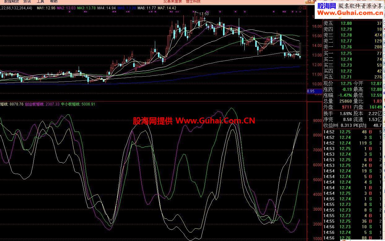Open the 资讯 menu
This screenshot has width=385, height=241.
(x=27, y=1)
